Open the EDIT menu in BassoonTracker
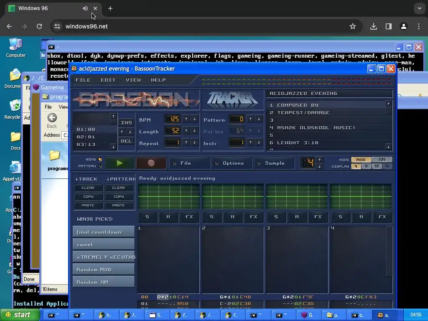Image resolution: width=428 pixels, height=321 pixels. [x=108, y=80]
